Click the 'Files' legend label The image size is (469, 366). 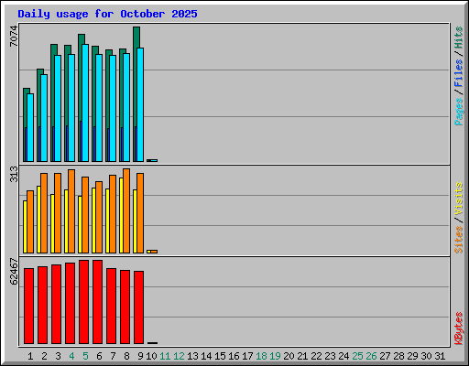[x=459, y=73]
